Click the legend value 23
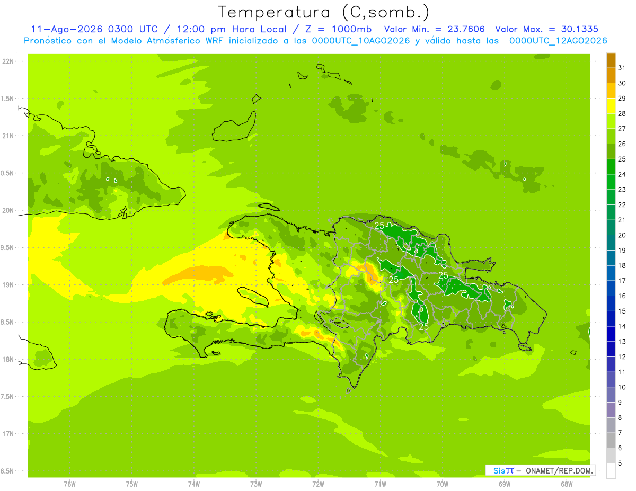The height and width of the screenshot is (491, 636). pos(622,190)
